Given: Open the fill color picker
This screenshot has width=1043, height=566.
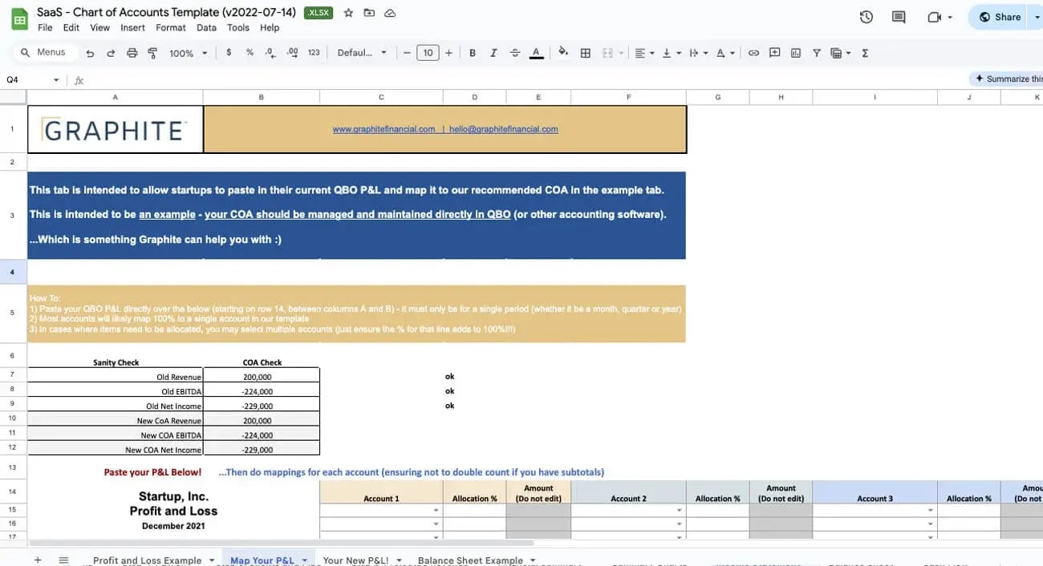Looking at the screenshot, I should coord(563,53).
